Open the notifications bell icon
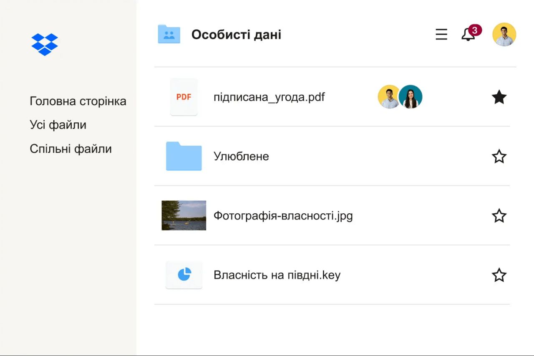This screenshot has height=356, width=534. tap(468, 35)
